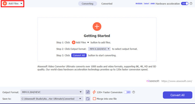Viewport: 195px width, 104px height.
Task: Click the lightning bolt Faster Conversion icon
Action: [94, 92]
